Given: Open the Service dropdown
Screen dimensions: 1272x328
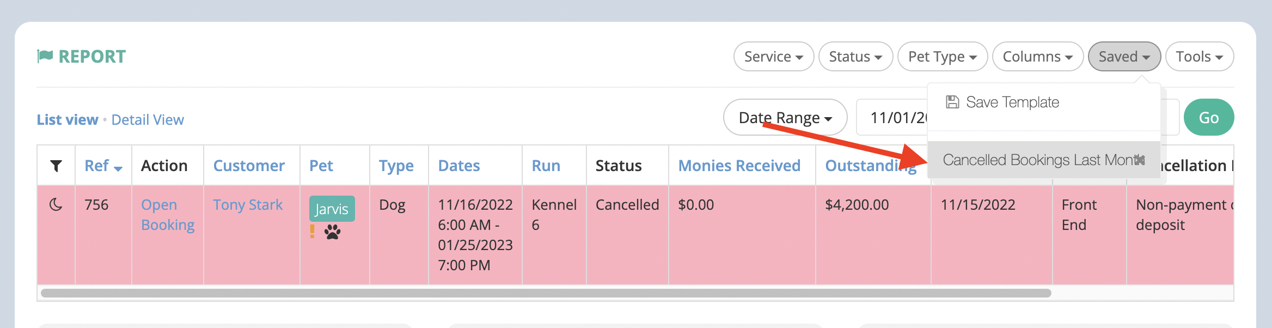Looking at the screenshot, I should coord(774,57).
